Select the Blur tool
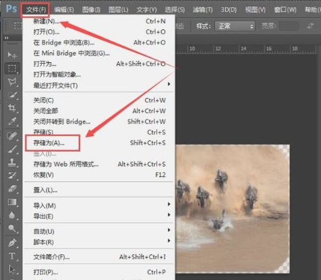The width and height of the screenshot is (321, 280). [x=12, y=215]
